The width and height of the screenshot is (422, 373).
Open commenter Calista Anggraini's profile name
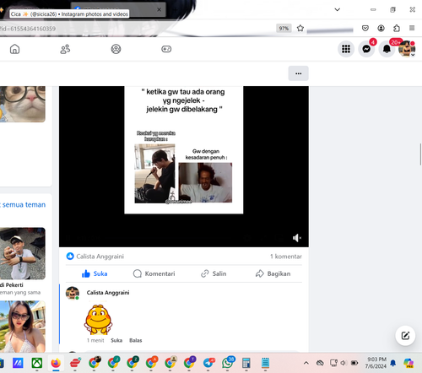click(108, 293)
